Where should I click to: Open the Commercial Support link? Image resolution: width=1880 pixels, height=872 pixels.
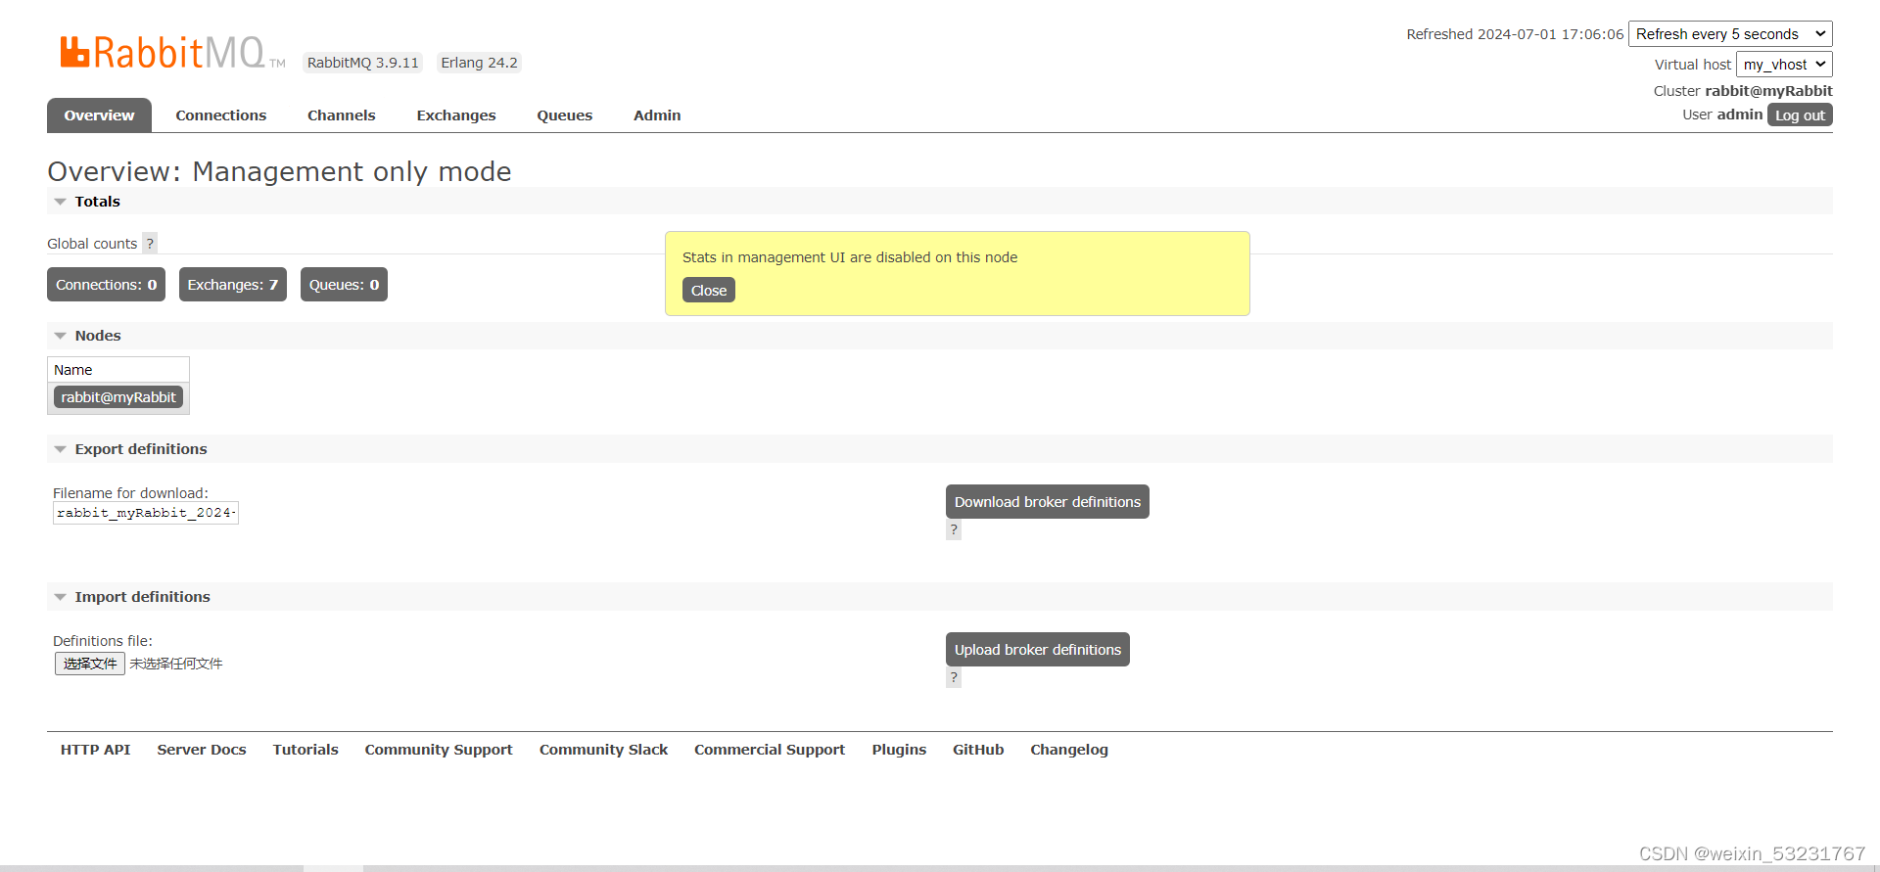770,750
